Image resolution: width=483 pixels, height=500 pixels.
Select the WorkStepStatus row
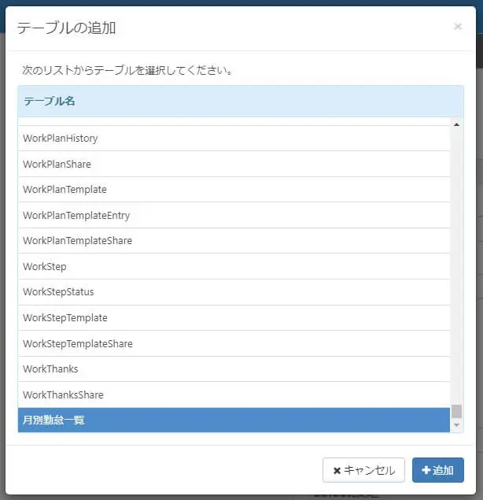tap(58, 292)
